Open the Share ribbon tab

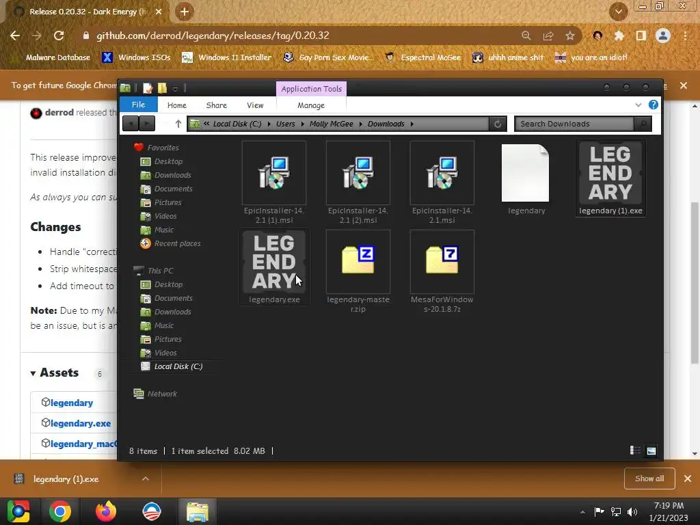coord(217,105)
